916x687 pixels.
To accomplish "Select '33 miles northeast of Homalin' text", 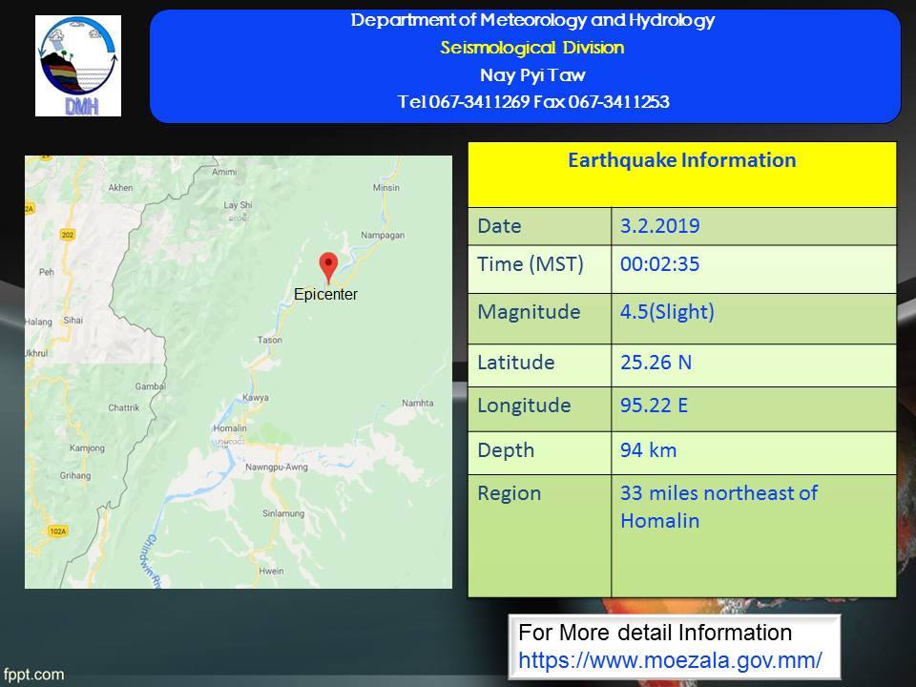I will tap(718, 507).
